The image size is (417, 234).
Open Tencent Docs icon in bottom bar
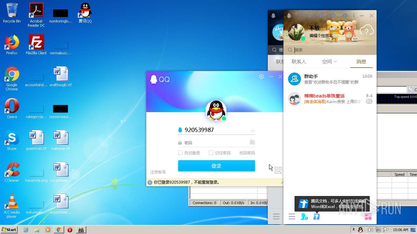[x=317, y=216]
